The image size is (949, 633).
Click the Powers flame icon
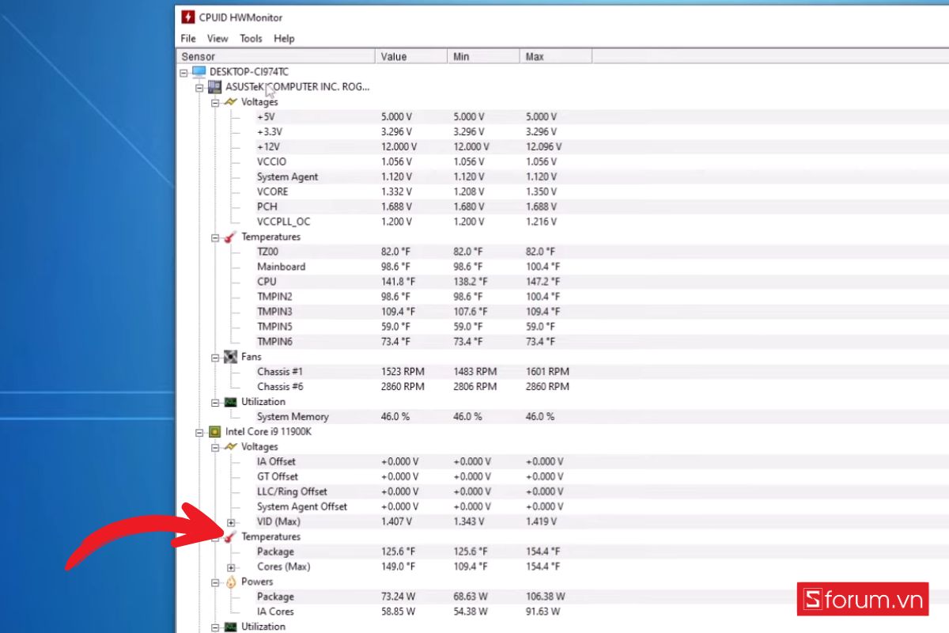230,582
